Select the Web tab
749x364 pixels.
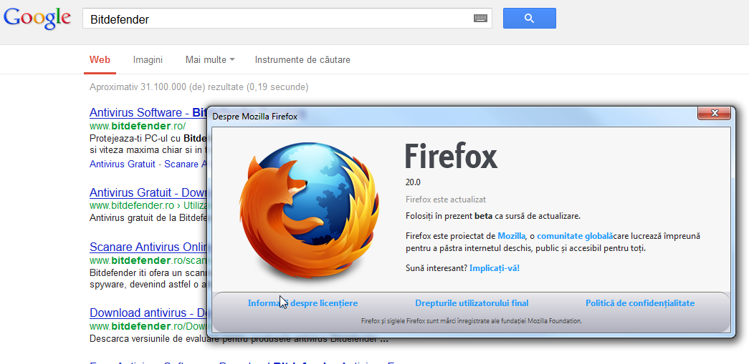(x=100, y=60)
